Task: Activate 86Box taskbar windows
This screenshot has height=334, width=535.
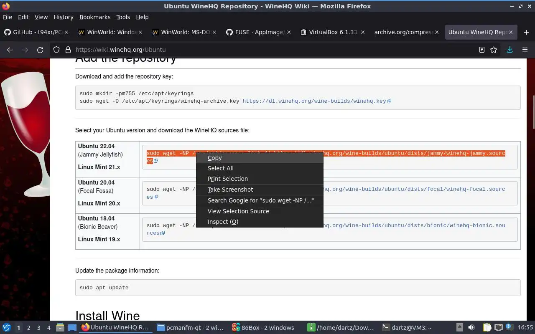Action: point(266,328)
